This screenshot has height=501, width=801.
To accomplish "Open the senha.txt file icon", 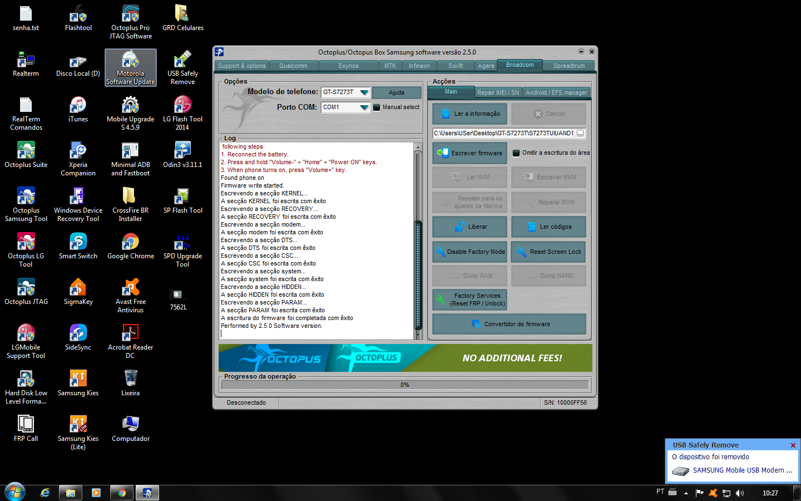I will [26, 18].
